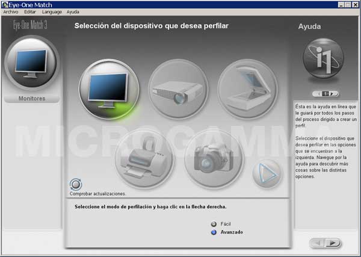
Task: Click the Monitores sidebar monitor icon
Action: click(x=31, y=63)
